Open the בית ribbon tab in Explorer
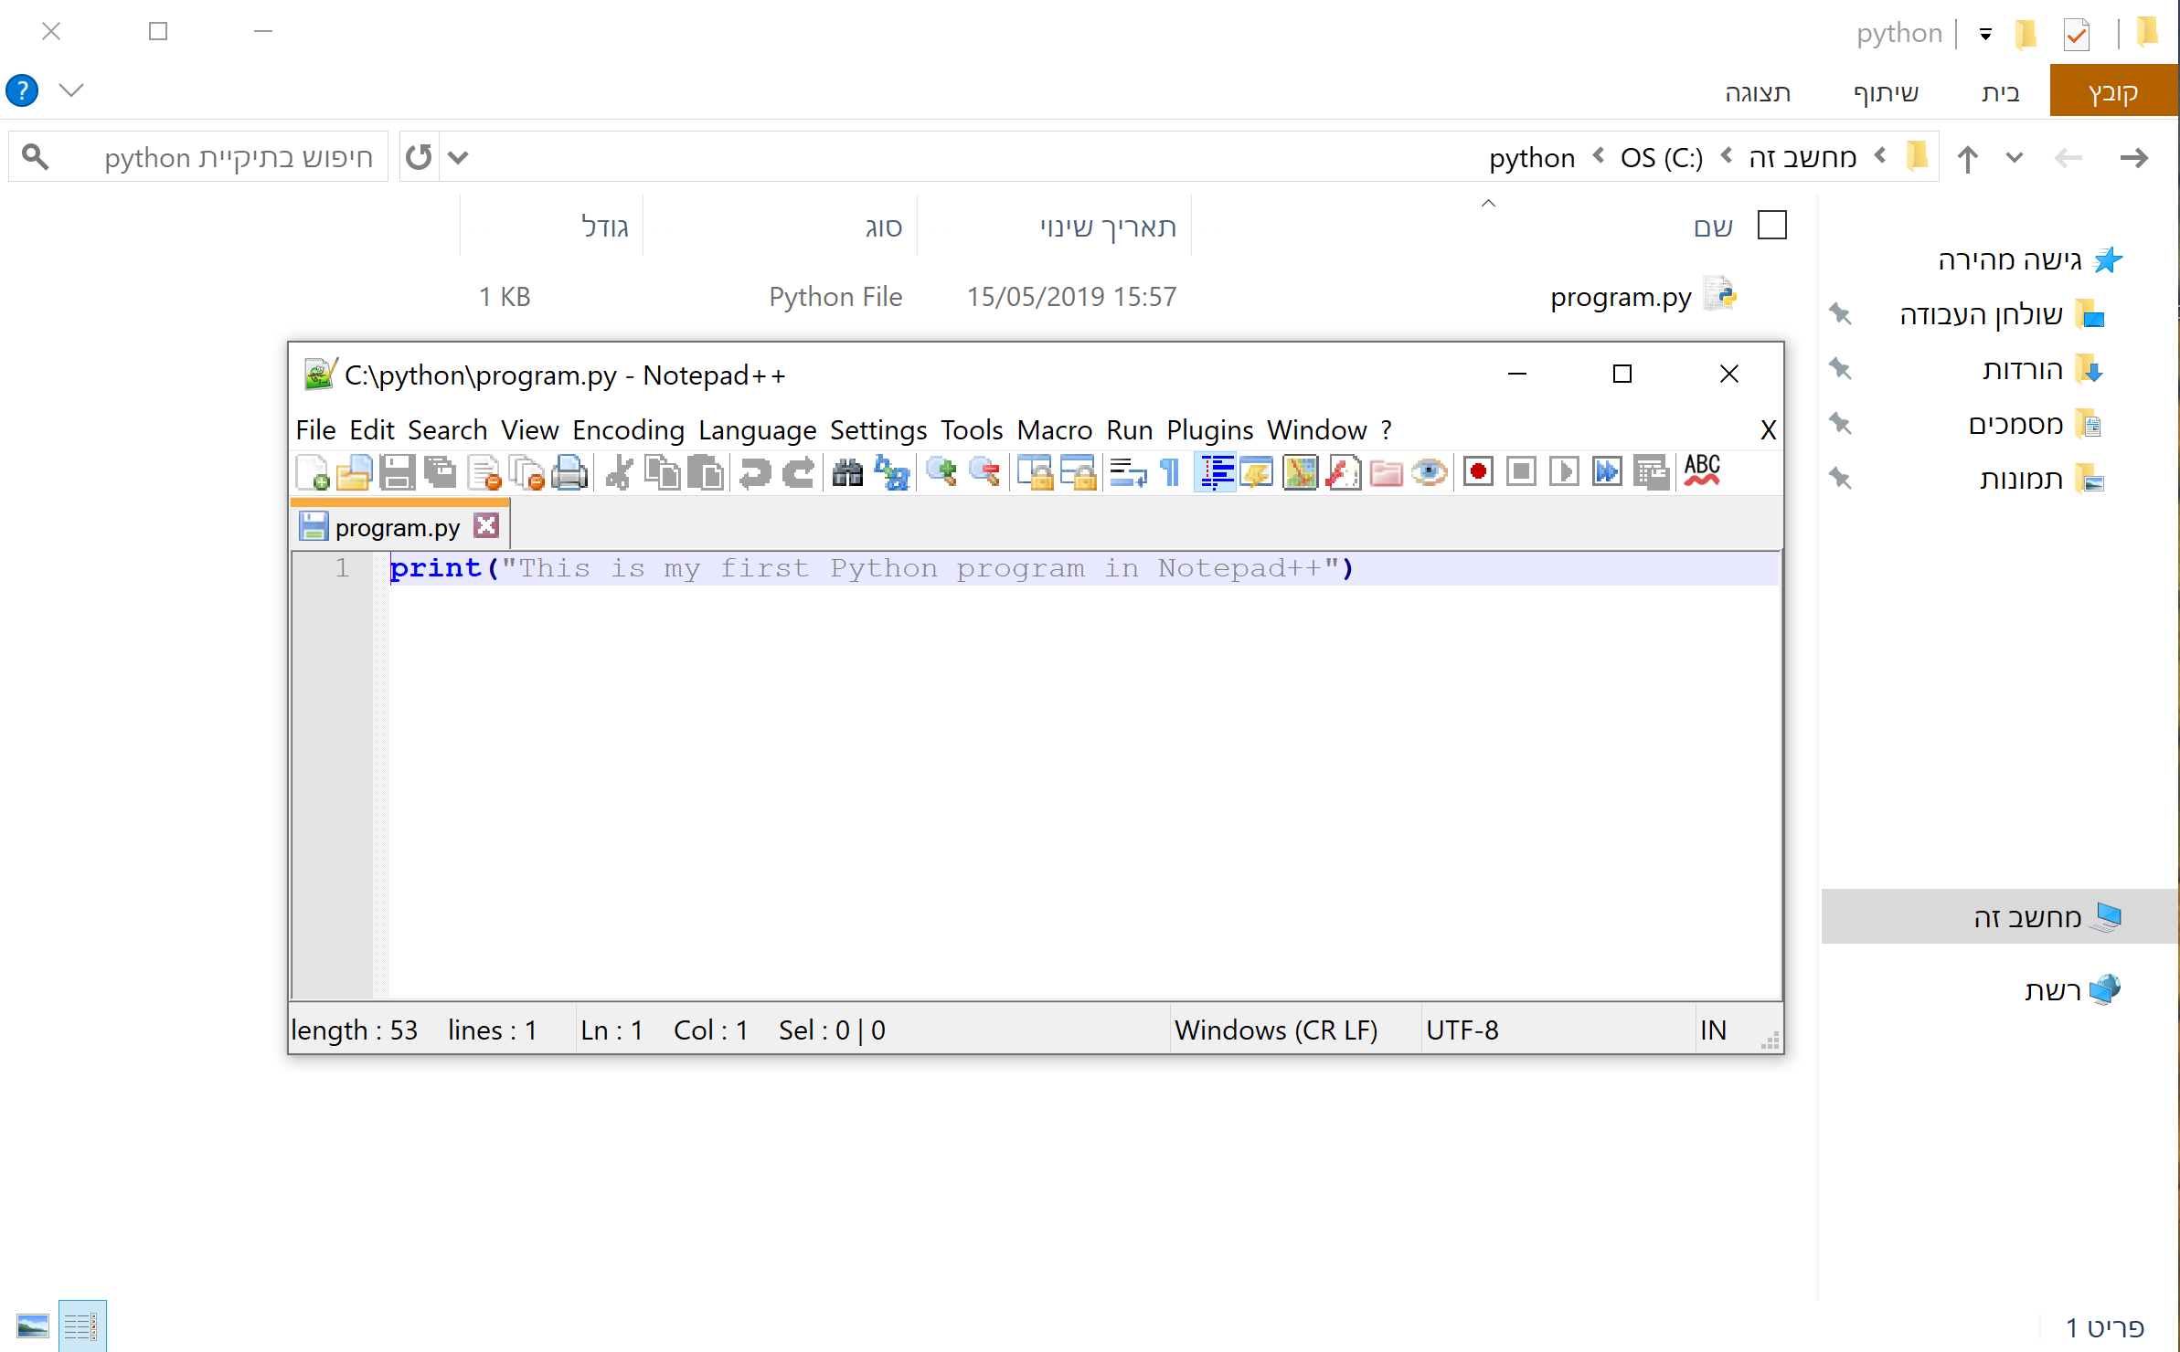 point(2001,92)
